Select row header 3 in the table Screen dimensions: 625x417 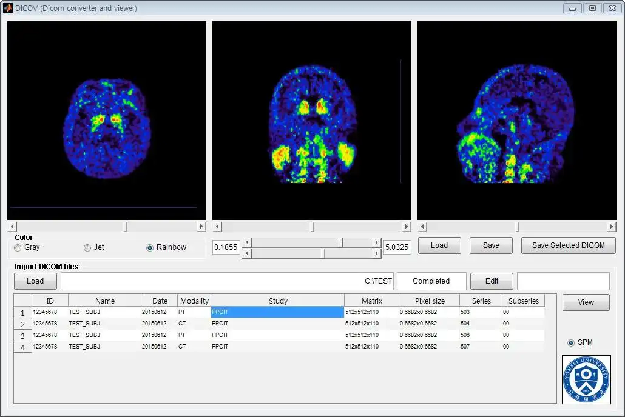(22, 336)
